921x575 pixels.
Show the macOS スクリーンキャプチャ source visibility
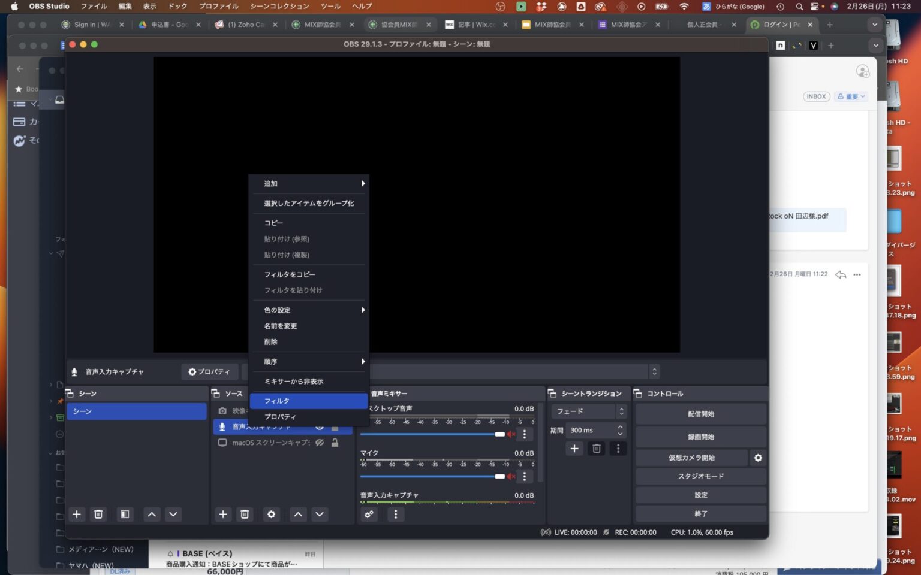pos(319,443)
